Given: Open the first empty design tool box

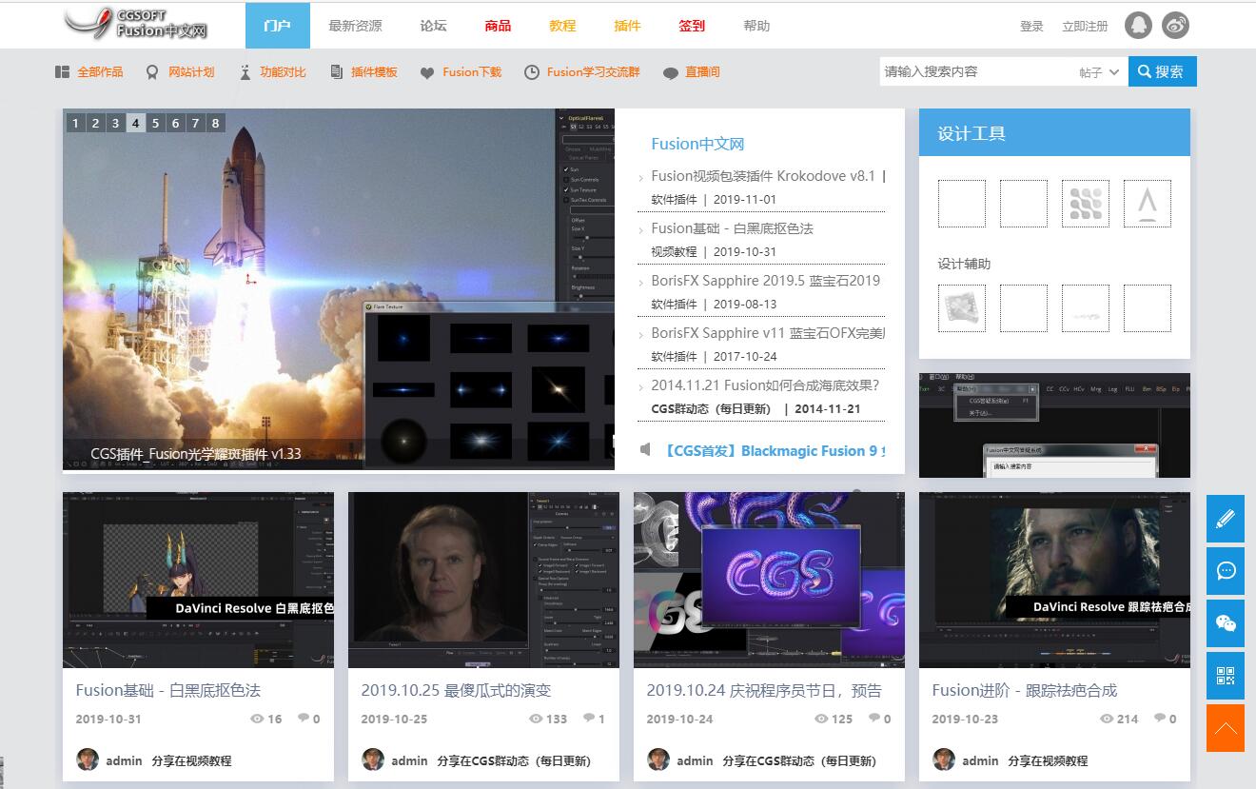Looking at the screenshot, I should click(962, 204).
